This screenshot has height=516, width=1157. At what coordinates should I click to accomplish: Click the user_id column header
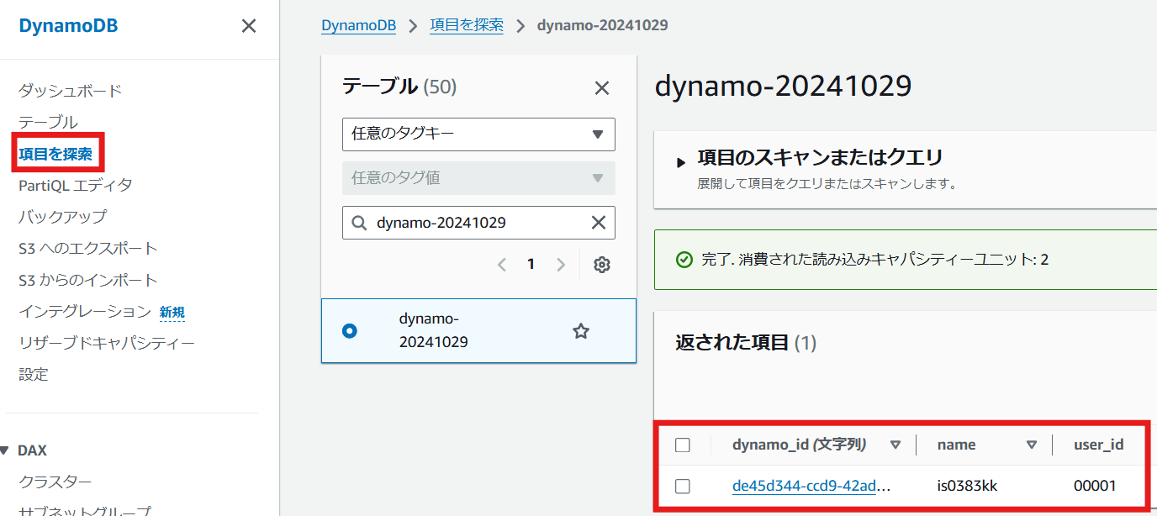coord(1099,445)
